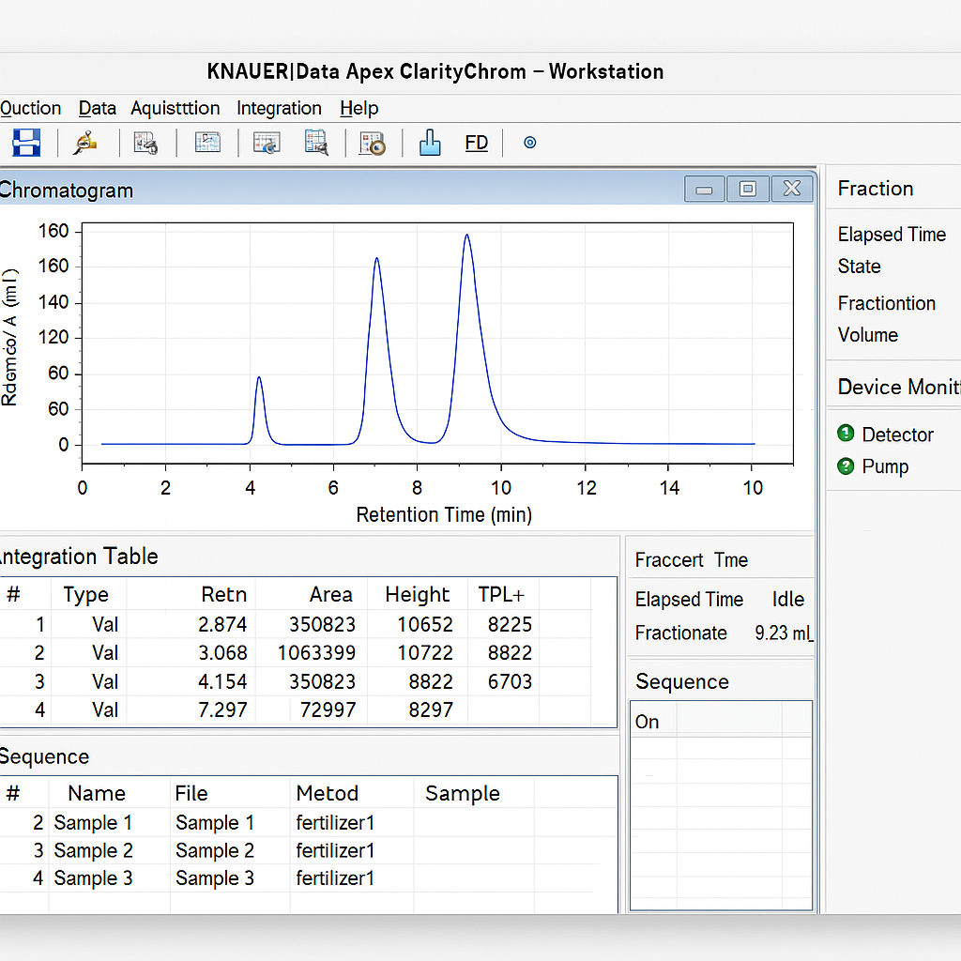961x961 pixels.
Task: Open the microscope analysis tool icon
Action: (x=85, y=143)
